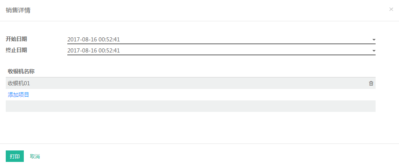Viewport: 399px width, 166px height.
Task: Click the green 打印 button
Action: coord(15,156)
